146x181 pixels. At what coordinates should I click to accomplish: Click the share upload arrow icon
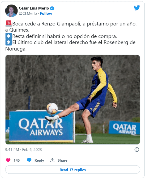(52, 160)
